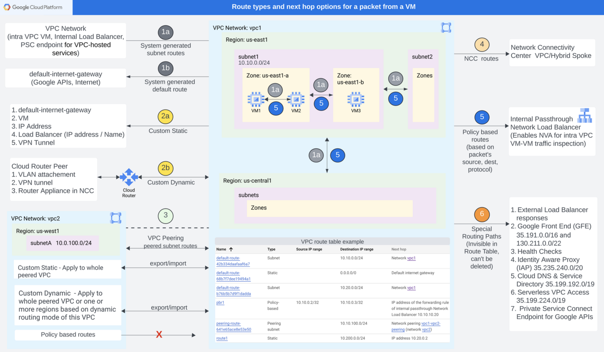
Task: Click the red X on Policy based routes arrow
Action: [159, 334]
